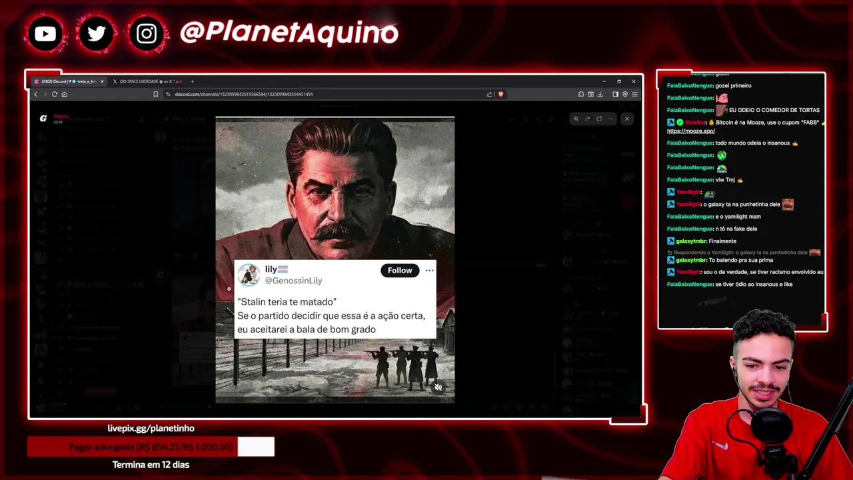Reload the Discord page
The image size is (853, 480).
coord(55,94)
